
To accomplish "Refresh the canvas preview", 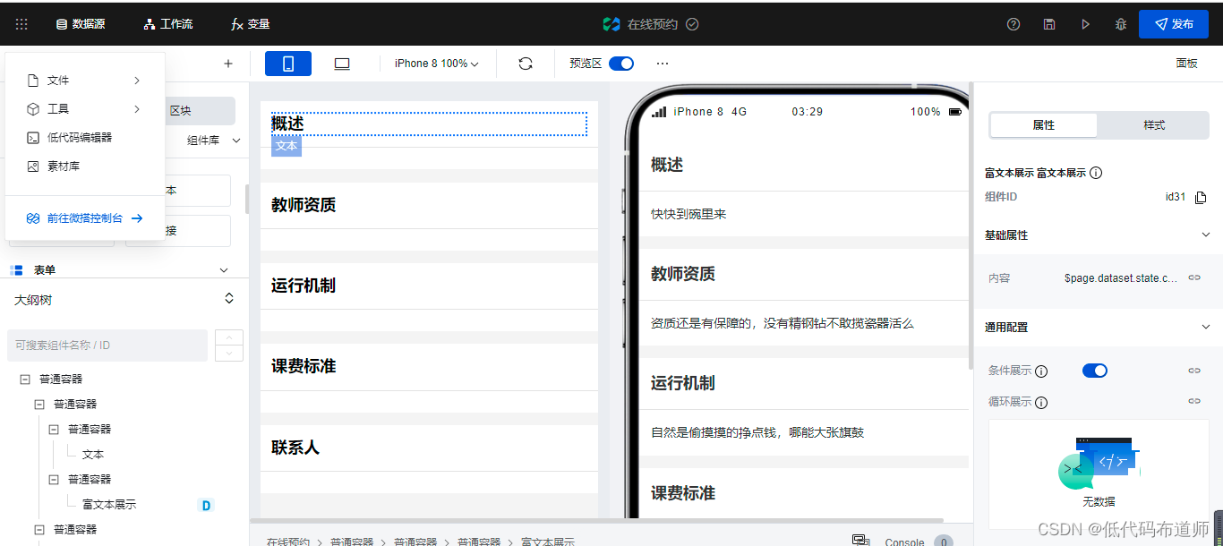I will click(x=526, y=64).
